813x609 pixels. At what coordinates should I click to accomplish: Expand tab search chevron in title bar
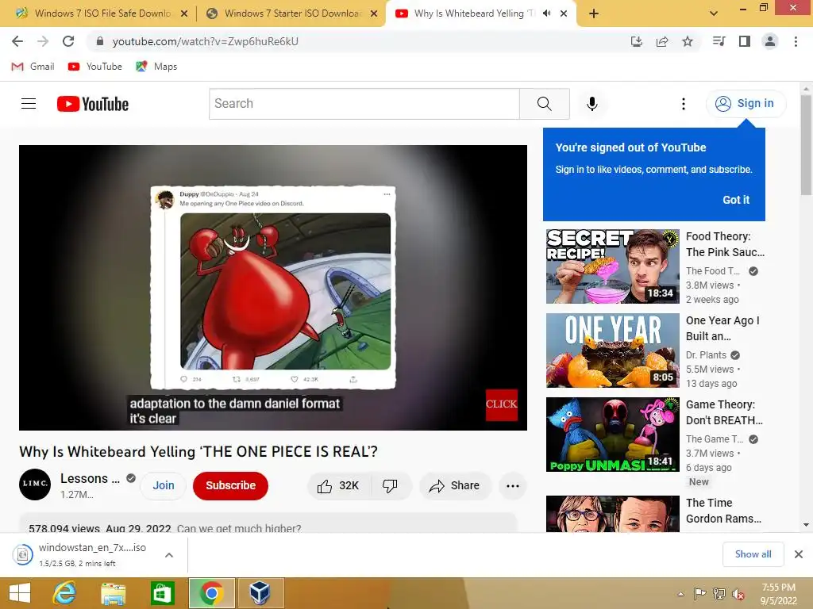[x=714, y=13]
